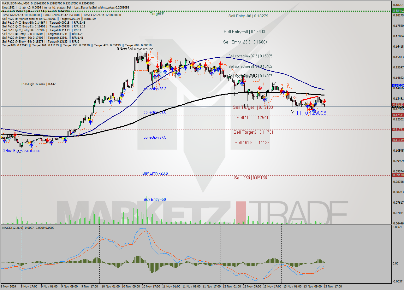Click the red 0.11139 price axis tag

coord(397,140)
